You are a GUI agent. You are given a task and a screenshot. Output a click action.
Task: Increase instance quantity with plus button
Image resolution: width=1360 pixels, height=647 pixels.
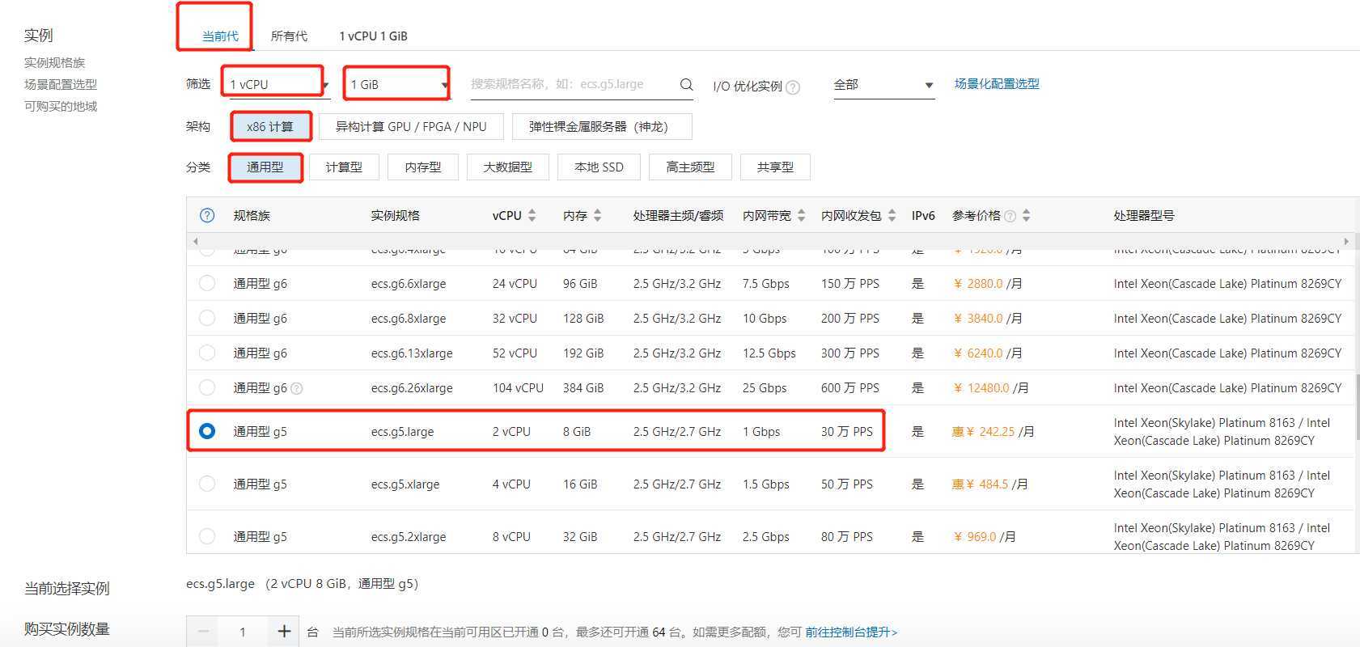pos(284,632)
